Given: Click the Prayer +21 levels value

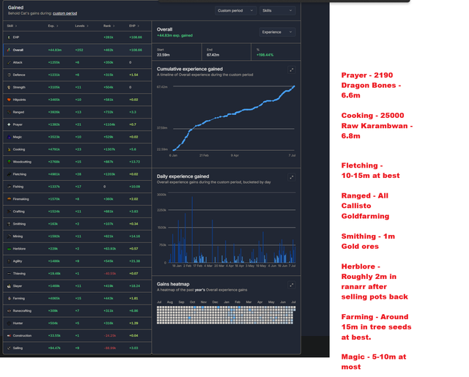Looking at the screenshot, I should (78, 124).
